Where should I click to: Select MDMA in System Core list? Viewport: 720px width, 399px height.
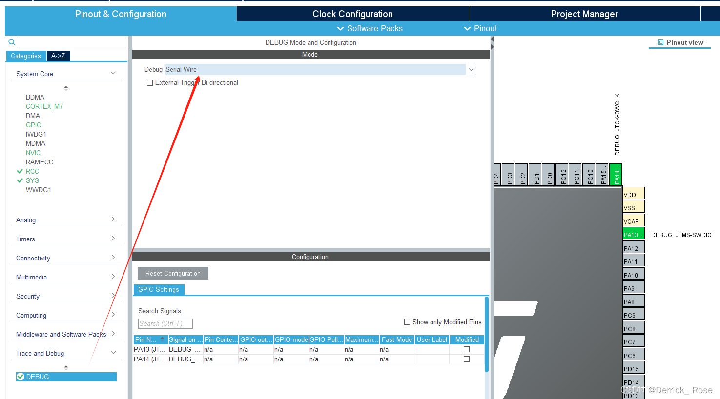pos(36,143)
